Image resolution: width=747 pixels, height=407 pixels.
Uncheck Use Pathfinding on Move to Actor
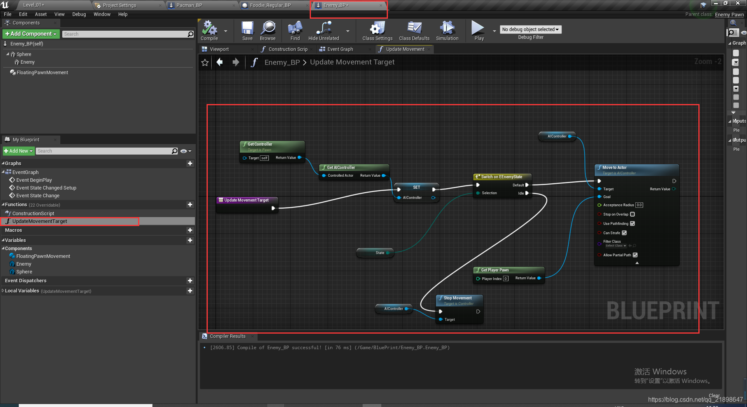pos(632,224)
